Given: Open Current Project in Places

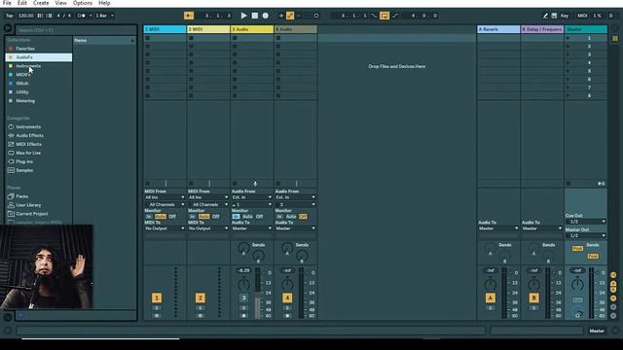Looking at the screenshot, I should coord(39,214).
